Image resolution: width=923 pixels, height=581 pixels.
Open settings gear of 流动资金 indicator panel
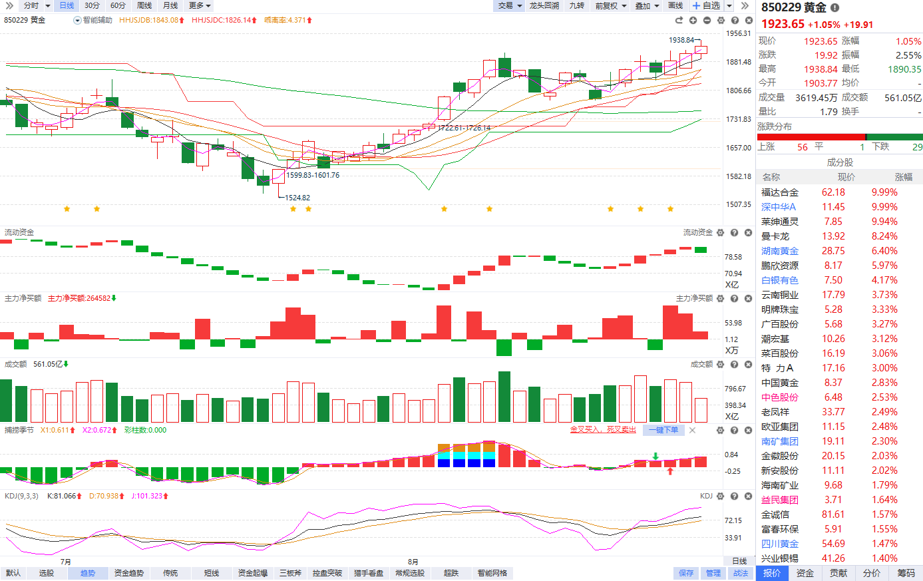[x=720, y=233]
